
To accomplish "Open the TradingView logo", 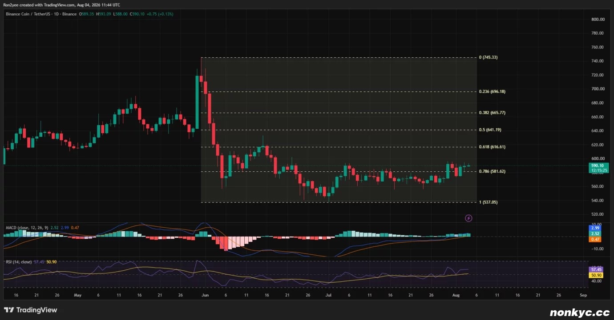I will coord(31,310).
